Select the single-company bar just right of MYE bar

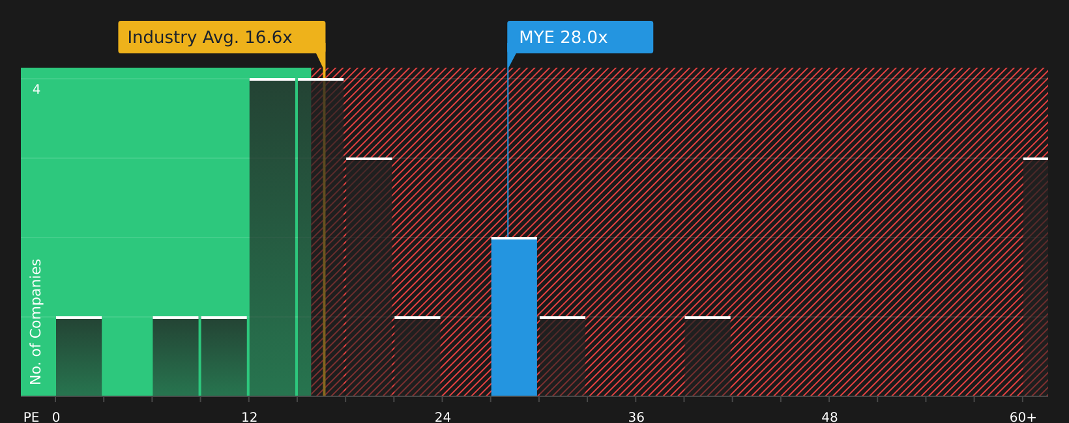[x=563, y=356]
